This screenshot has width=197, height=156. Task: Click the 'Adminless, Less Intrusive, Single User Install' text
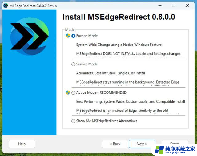111,73
